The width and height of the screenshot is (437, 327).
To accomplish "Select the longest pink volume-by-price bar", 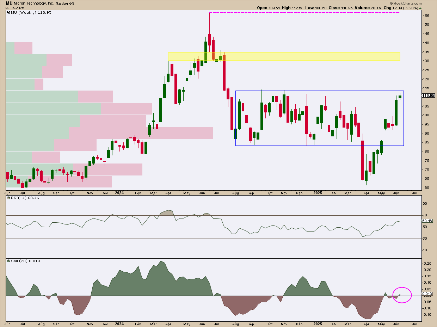I will pos(141,133).
